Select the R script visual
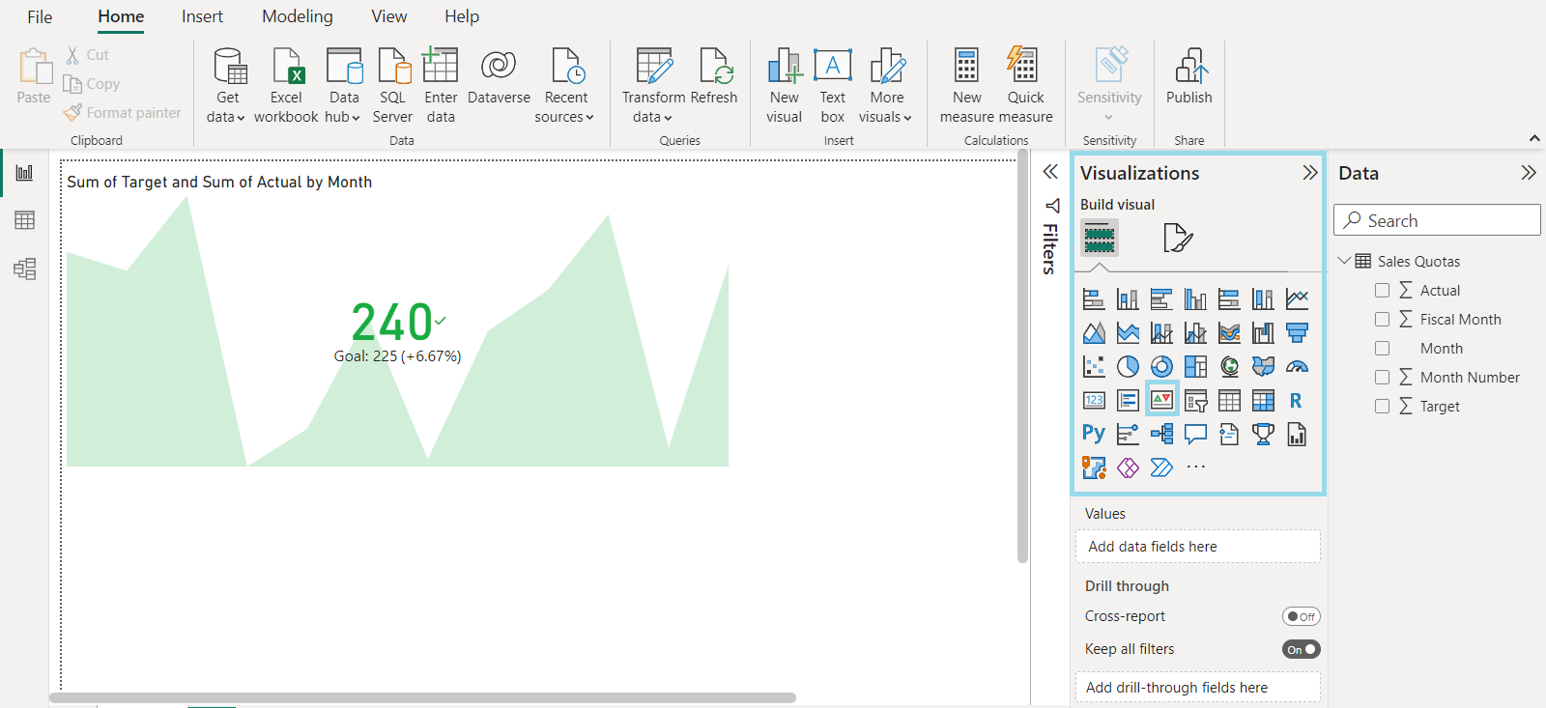The image size is (1546, 708). tap(1297, 400)
